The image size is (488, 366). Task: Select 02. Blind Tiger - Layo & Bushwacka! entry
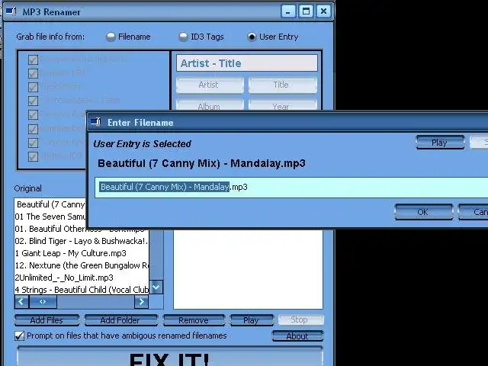(82, 241)
